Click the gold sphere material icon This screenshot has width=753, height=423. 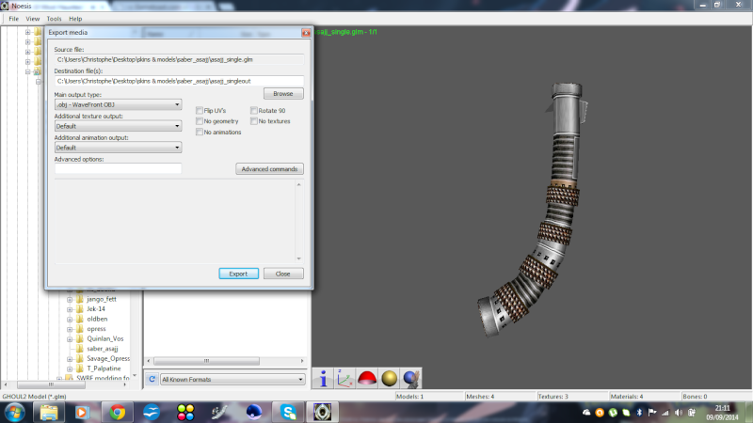(389, 379)
